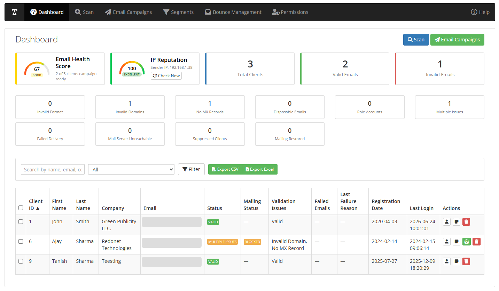Export the client list as Excel

260,169
